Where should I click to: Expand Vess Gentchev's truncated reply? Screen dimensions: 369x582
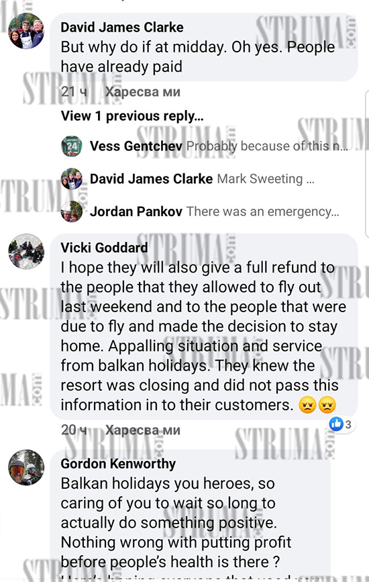(267, 146)
